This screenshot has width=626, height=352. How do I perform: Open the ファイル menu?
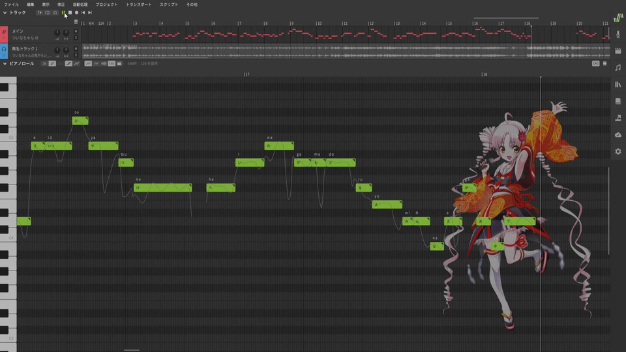point(11,5)
